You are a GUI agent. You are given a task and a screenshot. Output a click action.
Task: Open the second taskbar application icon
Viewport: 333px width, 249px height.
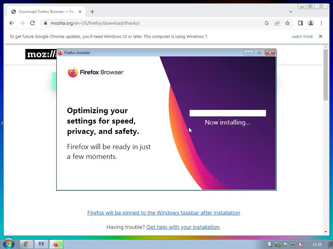tap(41, 244)
